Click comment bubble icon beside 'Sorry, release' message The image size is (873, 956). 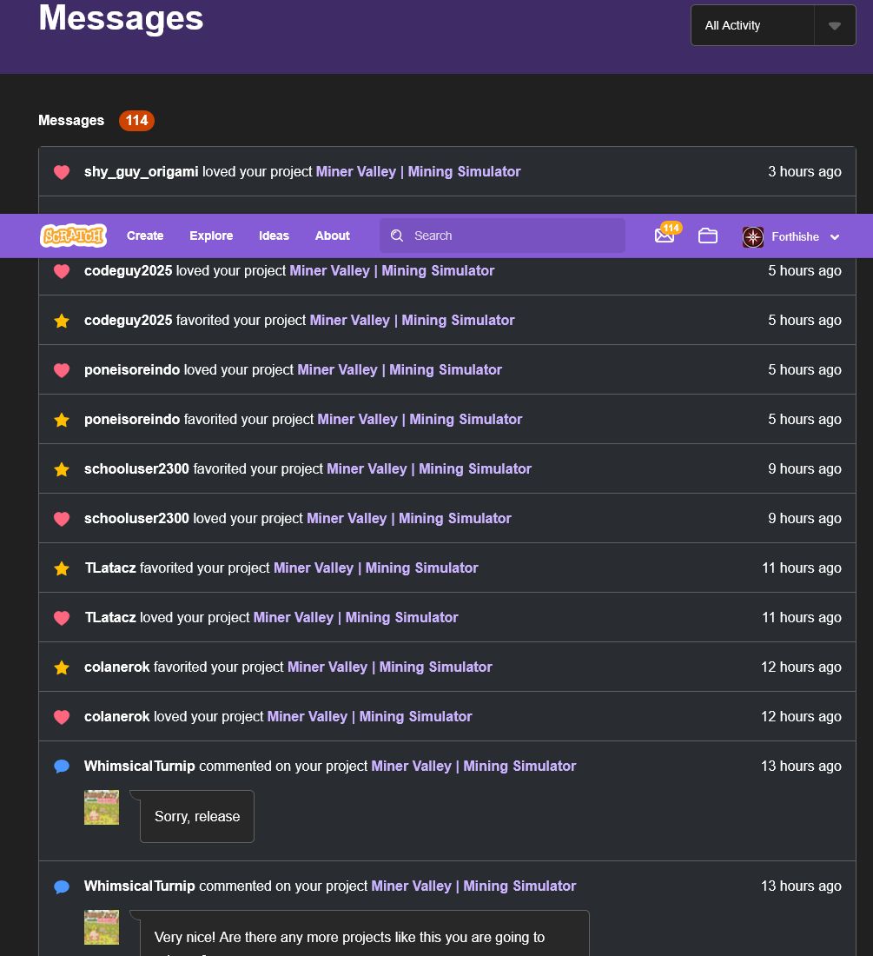62,767
